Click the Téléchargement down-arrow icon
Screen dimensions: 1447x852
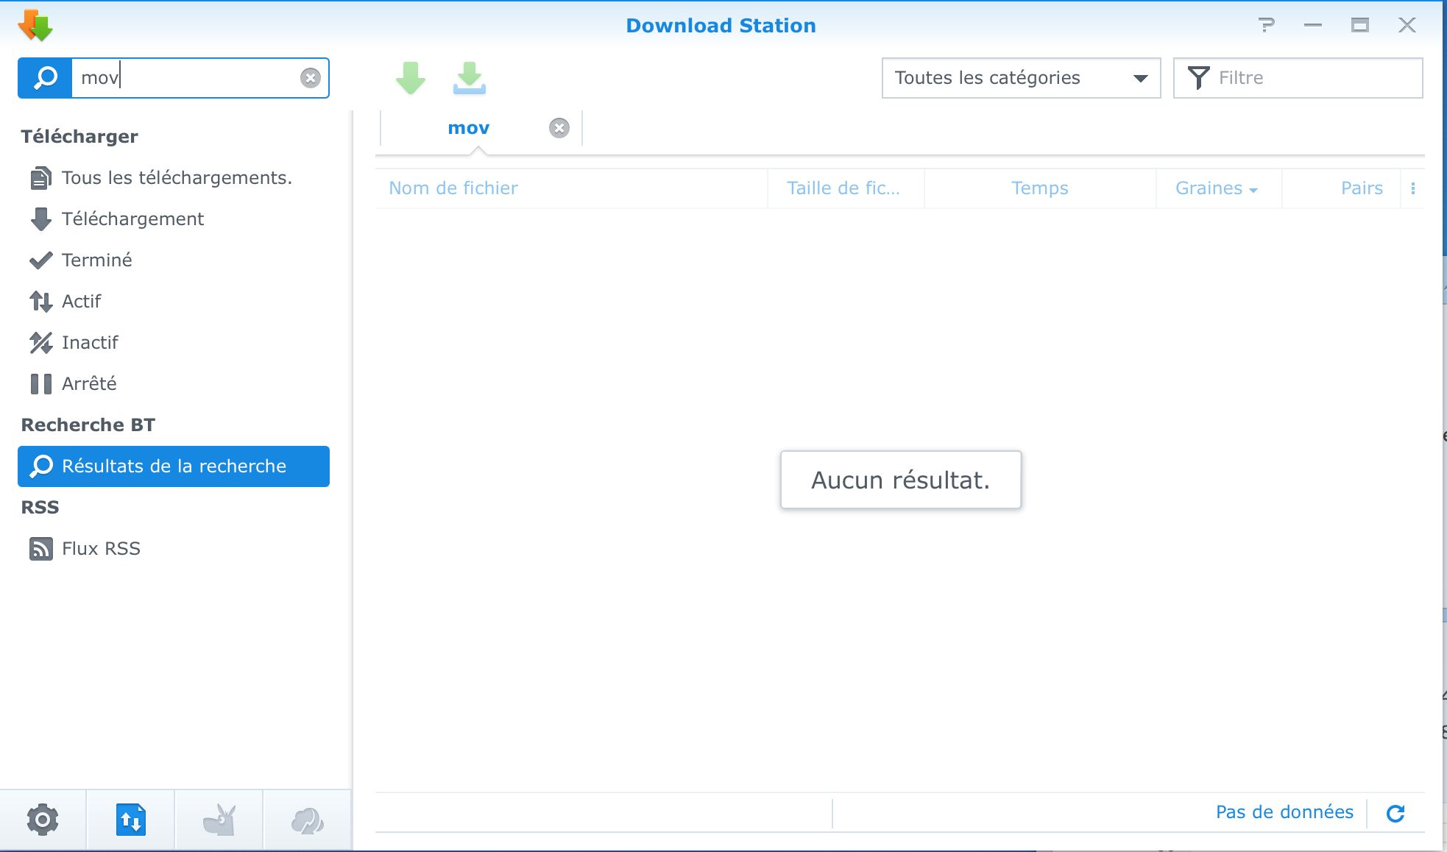(41, 219)
